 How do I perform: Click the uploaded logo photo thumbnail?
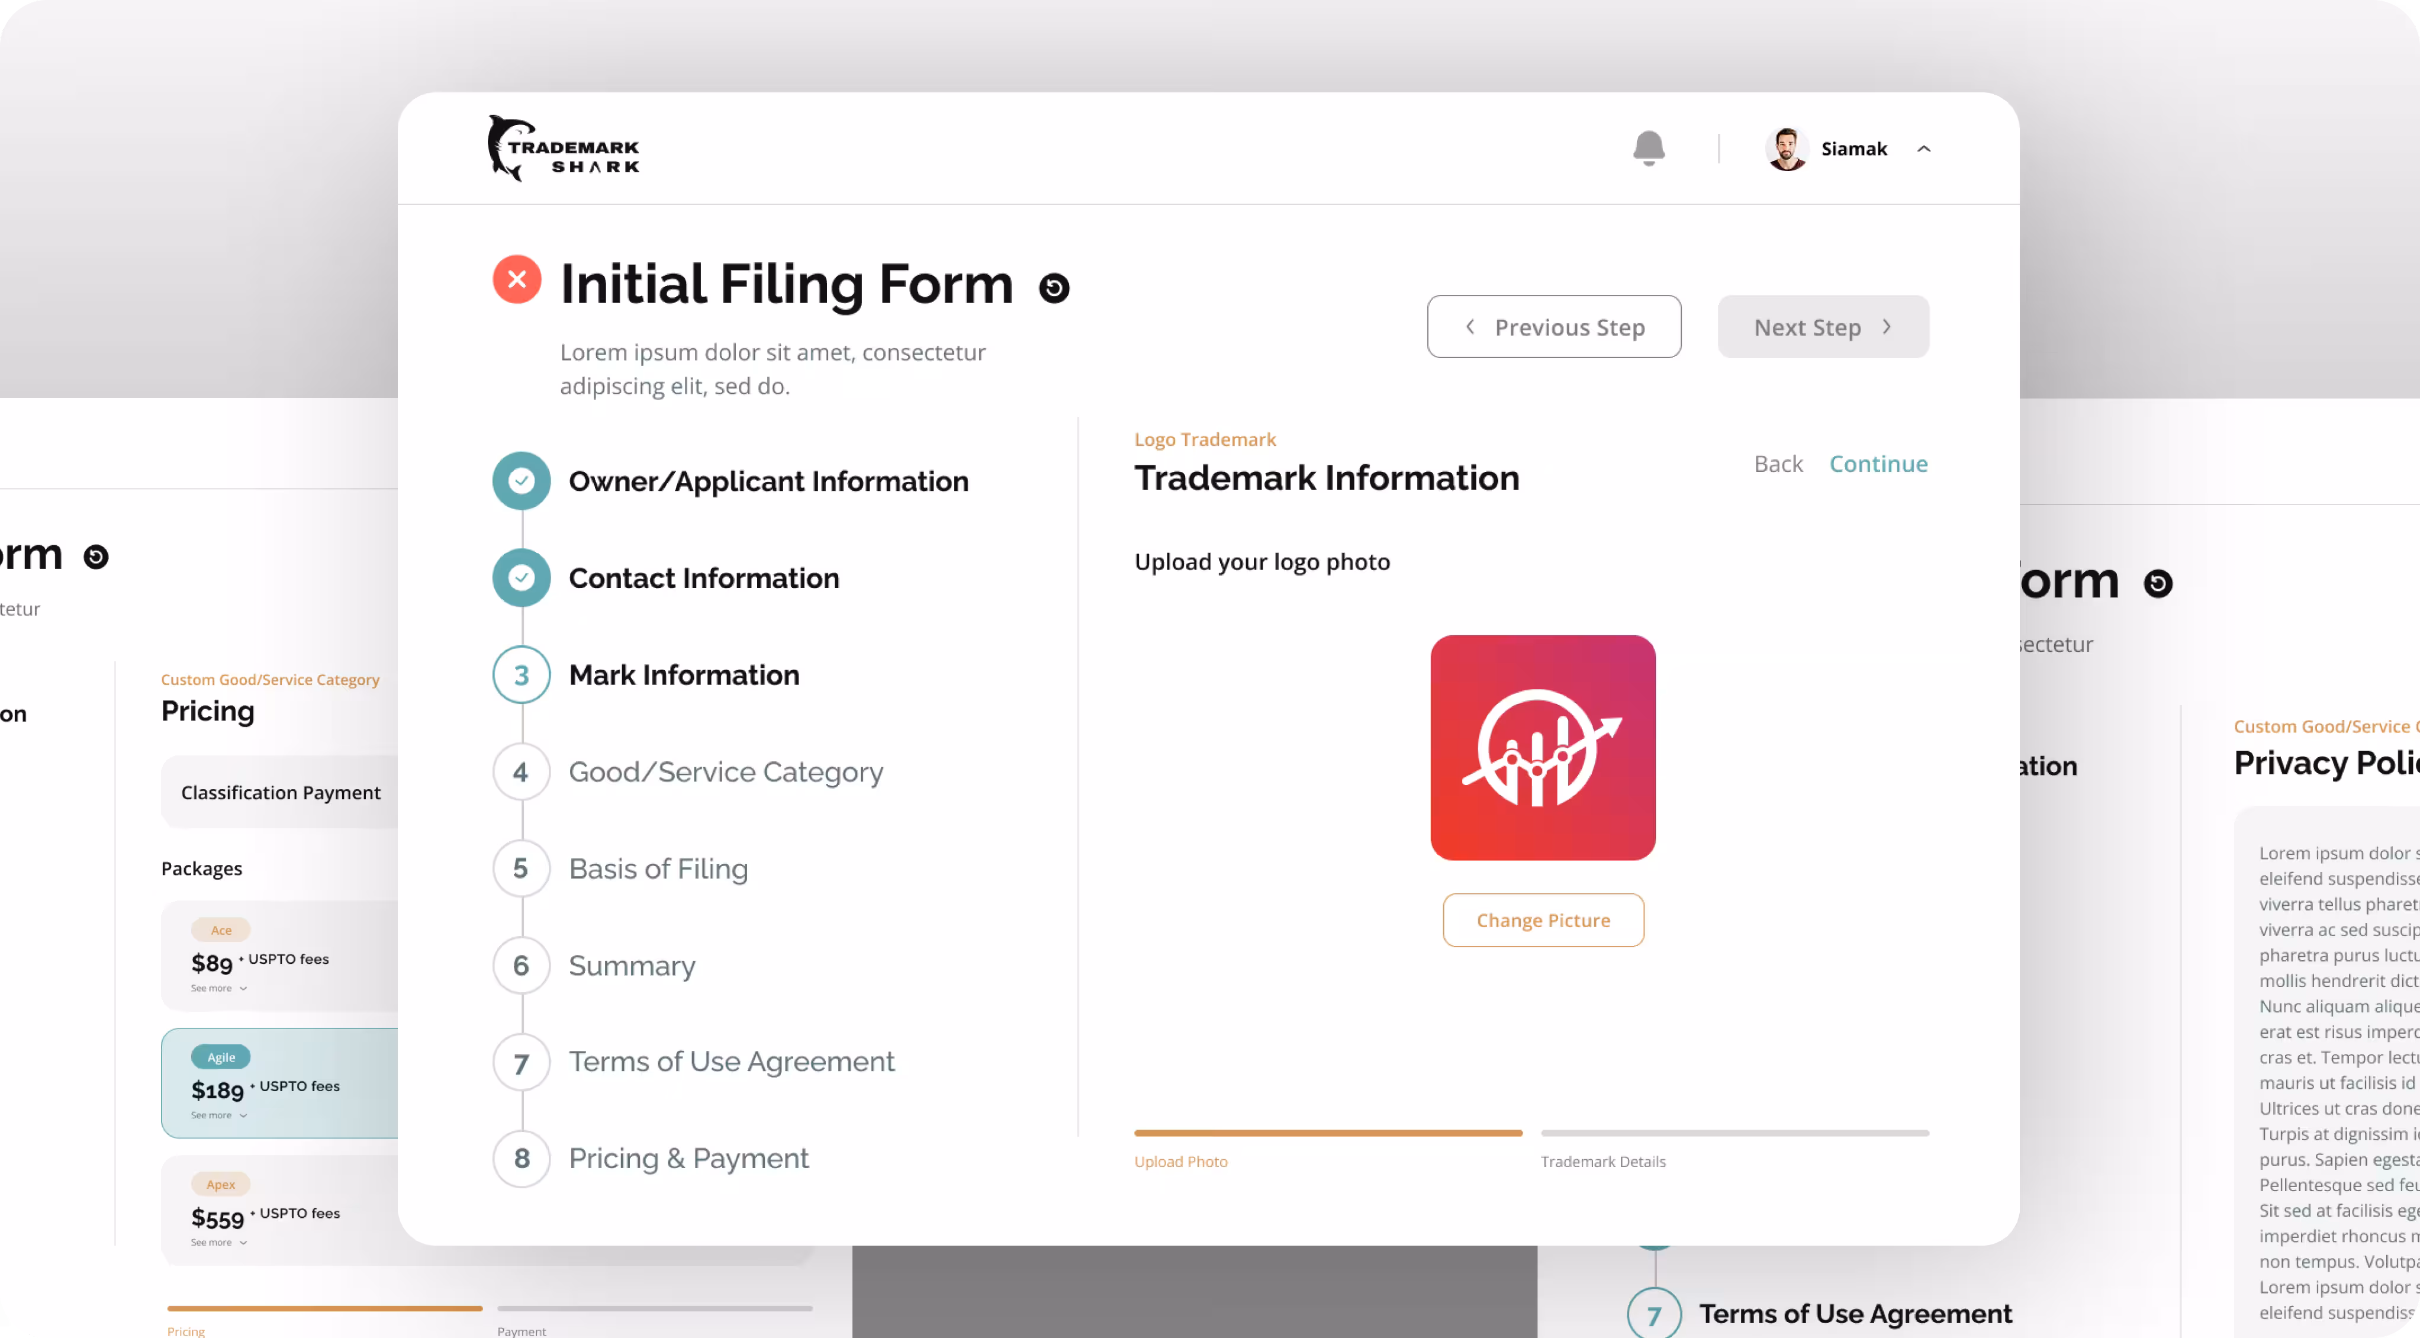1543,748
